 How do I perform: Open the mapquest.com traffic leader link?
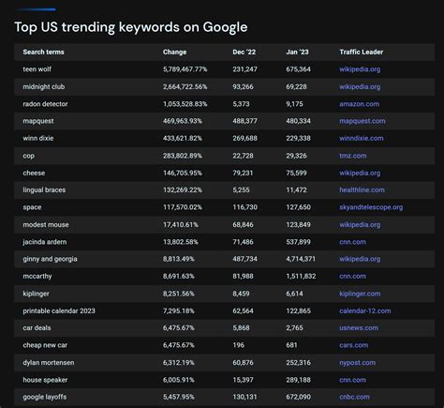363,121
